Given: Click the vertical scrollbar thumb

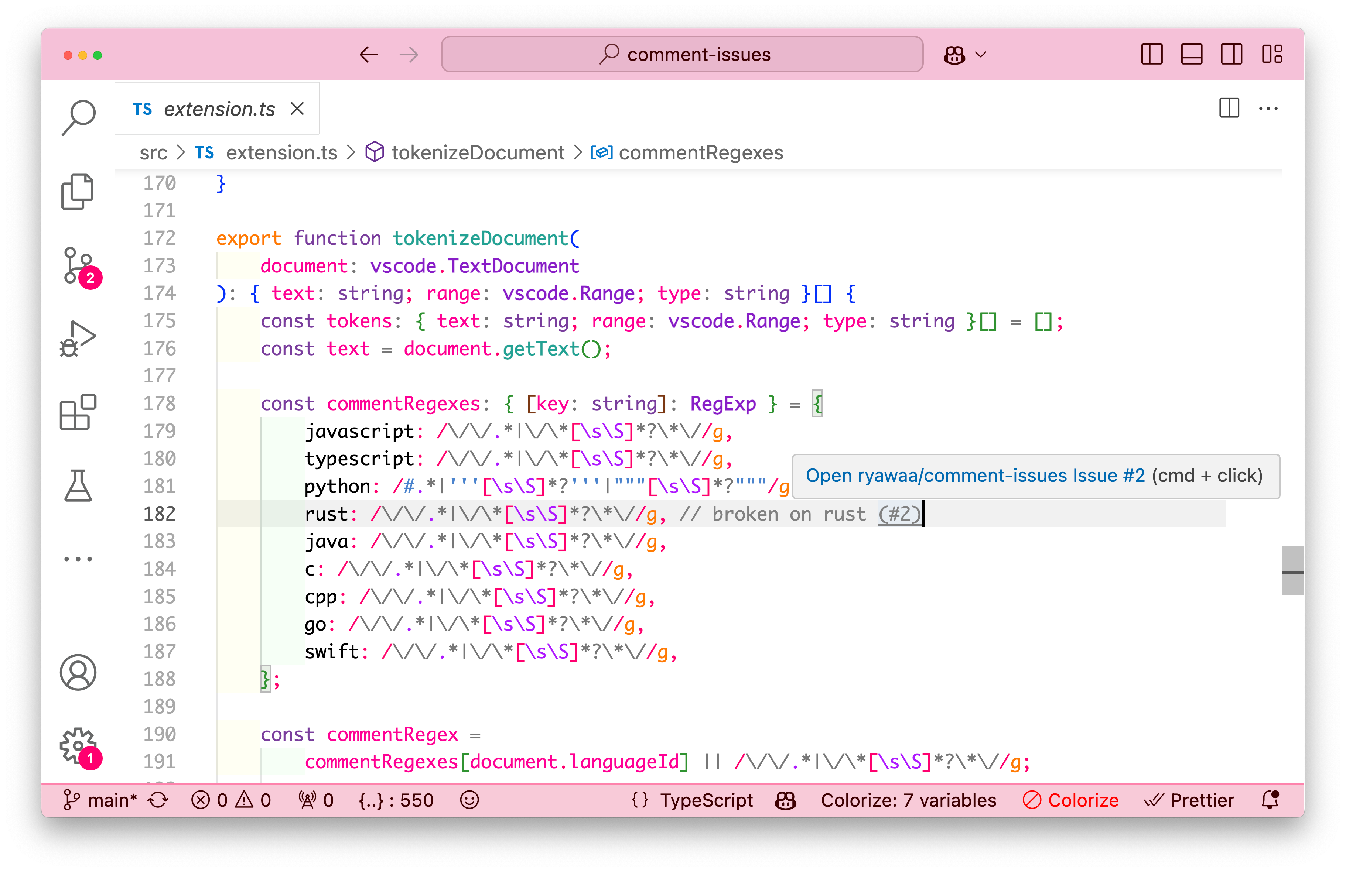Looking at the screenshot, I should 1292,570.
